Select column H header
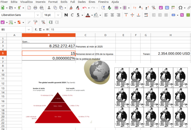The width and height of the screenshot is (191, 130). coord(171,35)
